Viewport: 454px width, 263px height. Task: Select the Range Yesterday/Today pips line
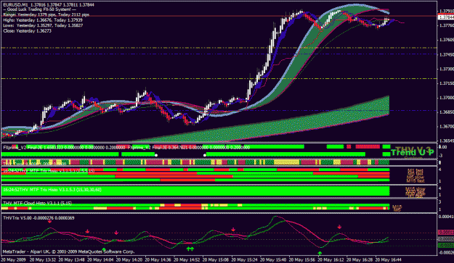coord(46,14)
